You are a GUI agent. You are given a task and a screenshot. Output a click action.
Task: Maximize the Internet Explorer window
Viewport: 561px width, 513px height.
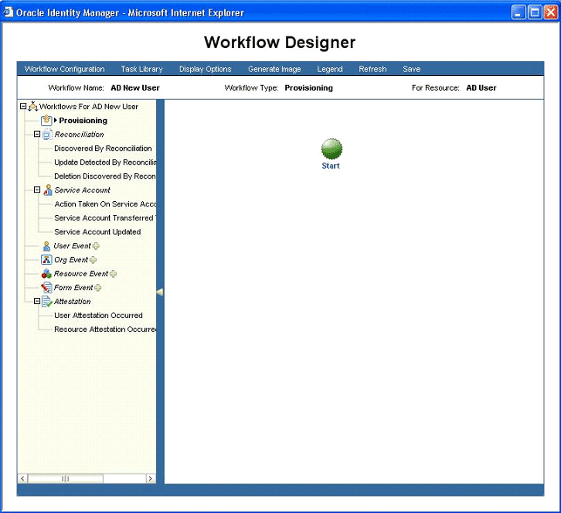click(x=535, y=13)
